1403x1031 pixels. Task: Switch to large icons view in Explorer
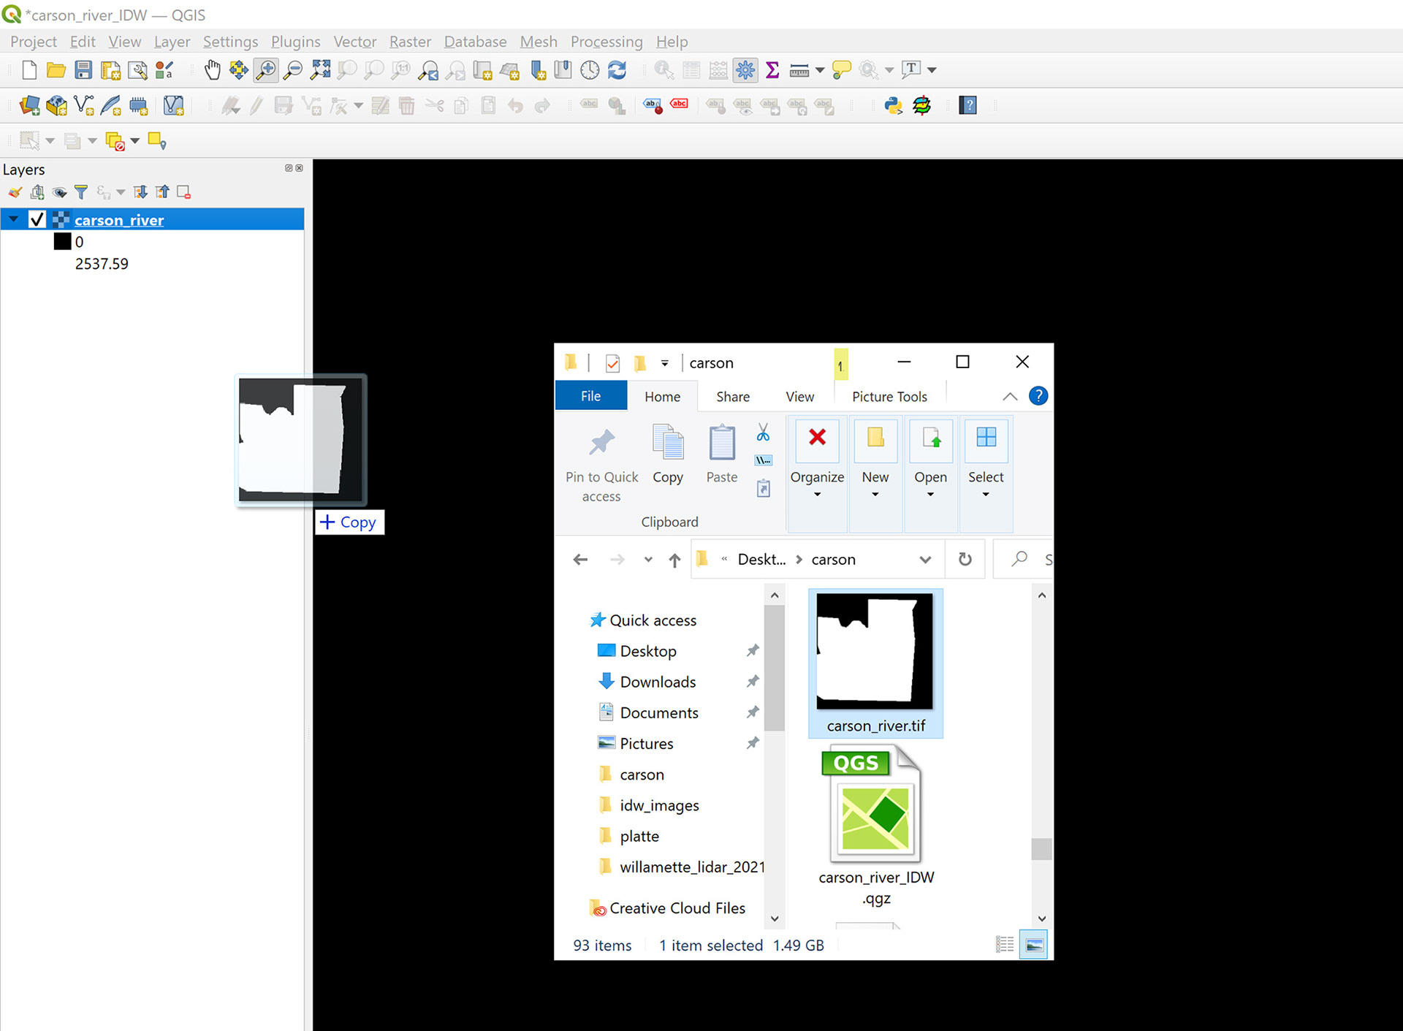(x=1033, y=945)
